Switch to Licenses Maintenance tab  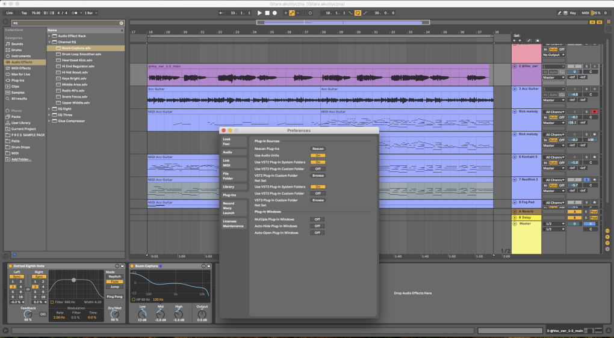pos(234,224)
